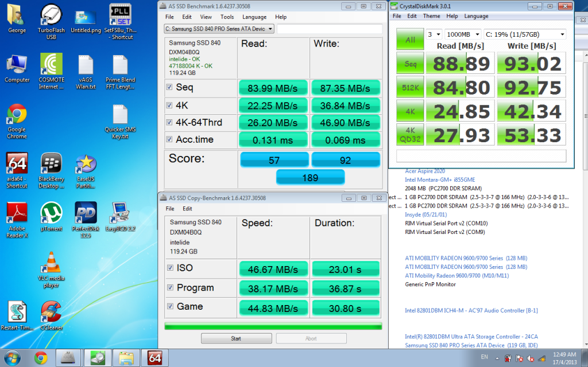This screenshot has width=588, height=367.
Task: Open the 1000MB test size dropdown
Action: [463, 34]
